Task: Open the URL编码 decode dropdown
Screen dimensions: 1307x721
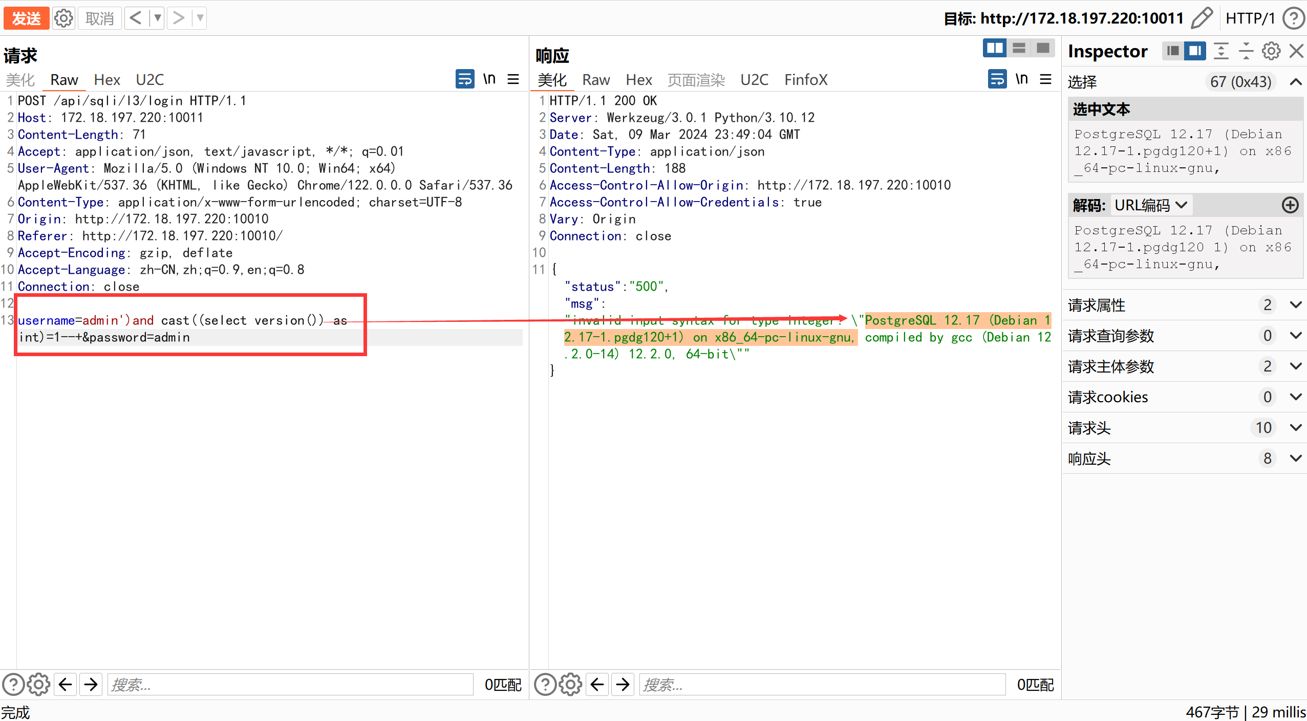Action: [x=1150, y=205]
